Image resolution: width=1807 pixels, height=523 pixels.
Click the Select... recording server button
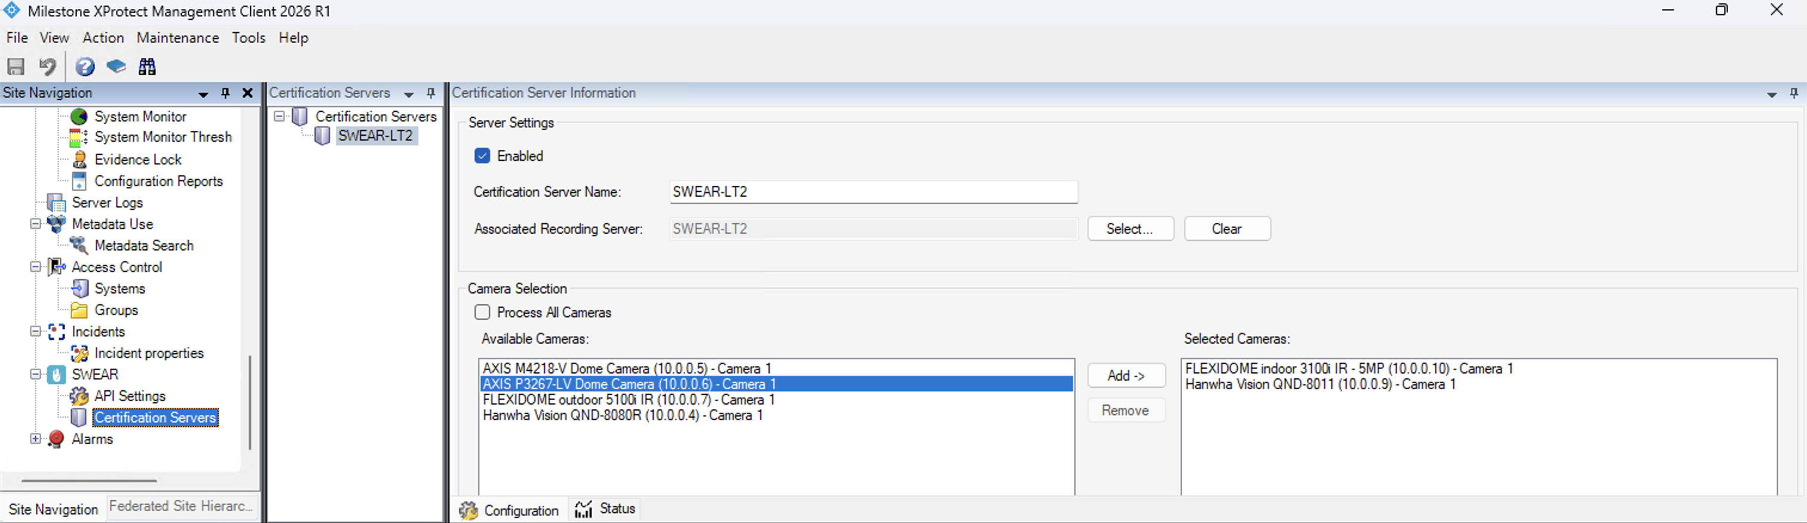click(1130, 229)
